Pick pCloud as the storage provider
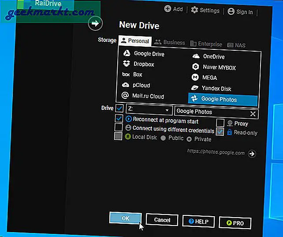 [142, 86]
